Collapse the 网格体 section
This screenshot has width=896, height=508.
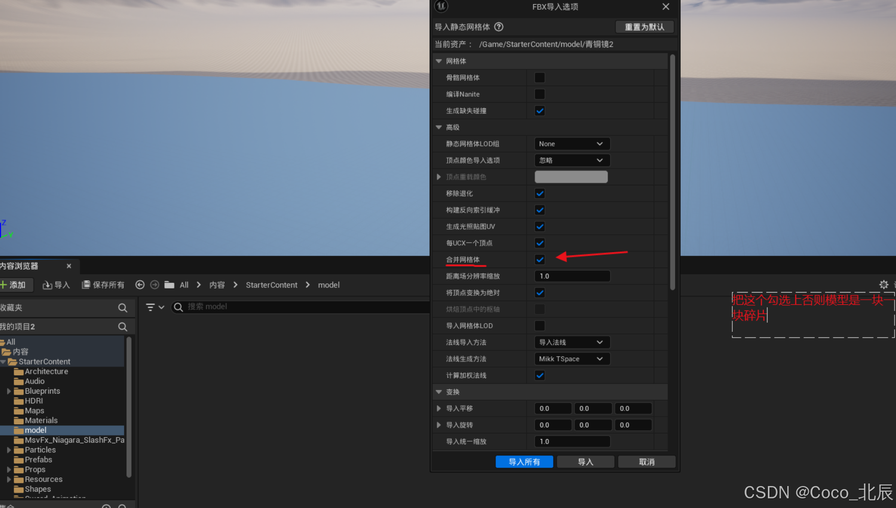[x=439, y=61]
